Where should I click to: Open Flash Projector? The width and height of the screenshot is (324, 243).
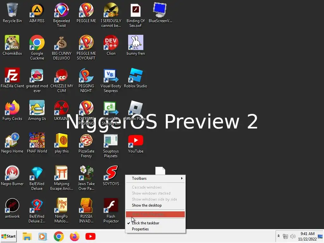111,211
